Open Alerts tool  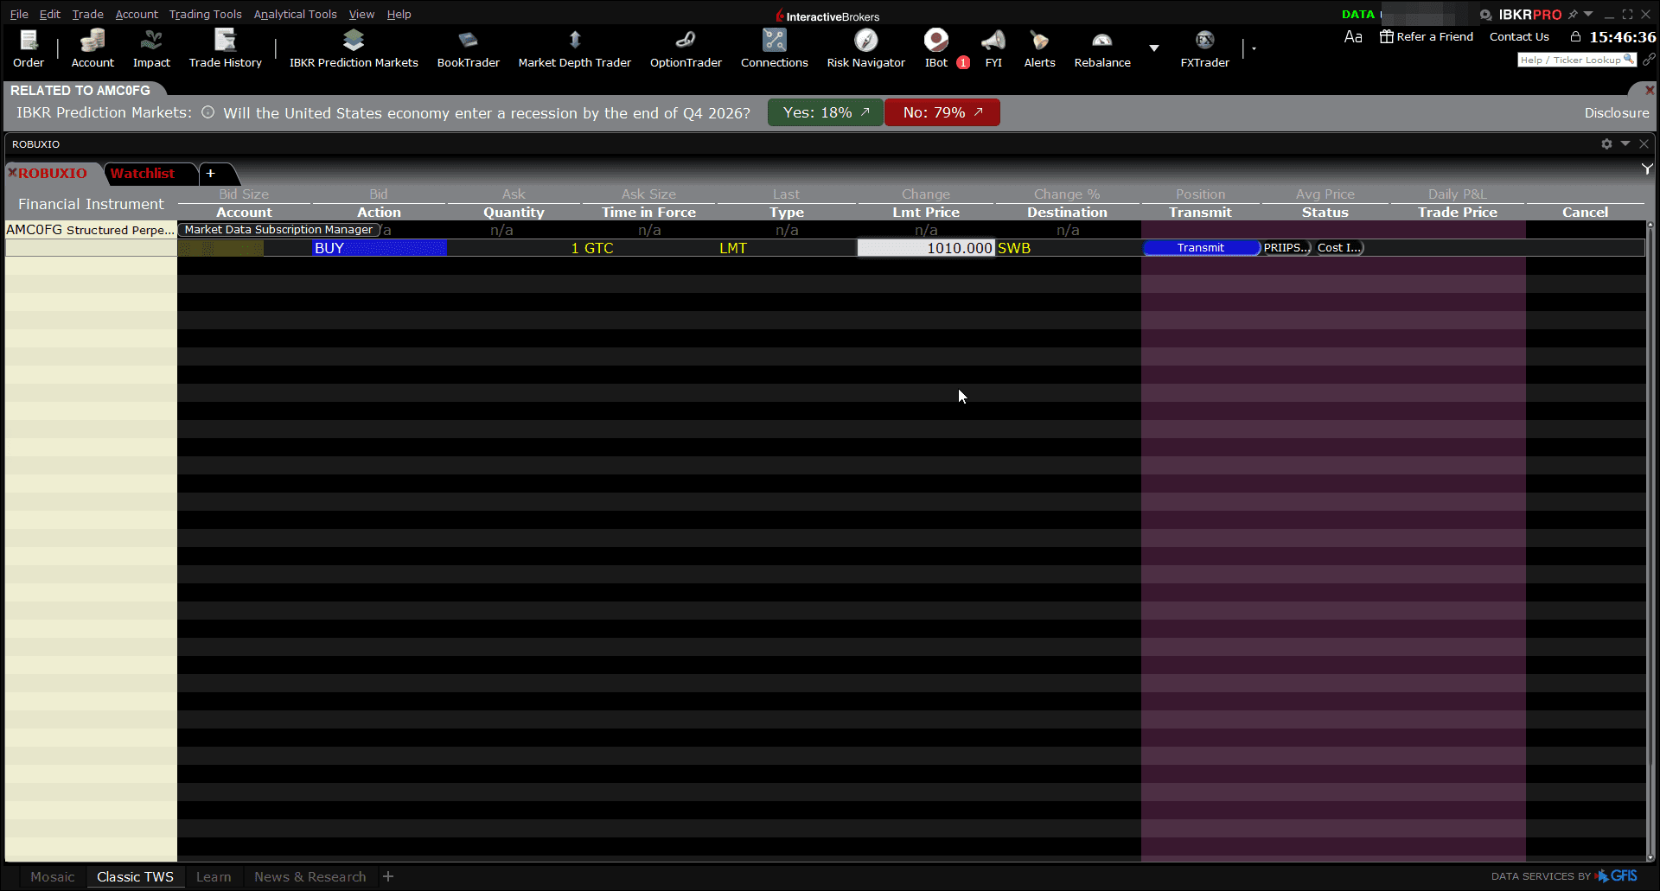coord(1039,49)
